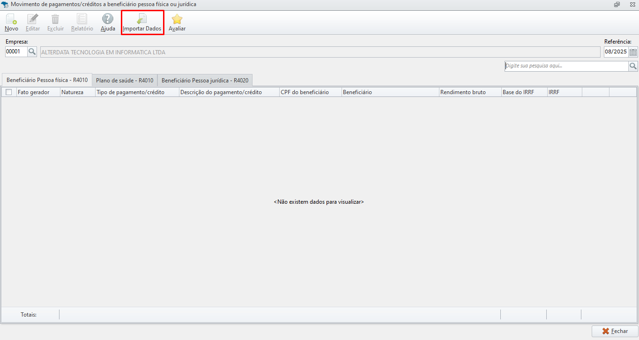The width and height of the screenshot is (639, 340).
Task: Click the Digite sua pesquisa aqui search box
Action: point(566,66)
